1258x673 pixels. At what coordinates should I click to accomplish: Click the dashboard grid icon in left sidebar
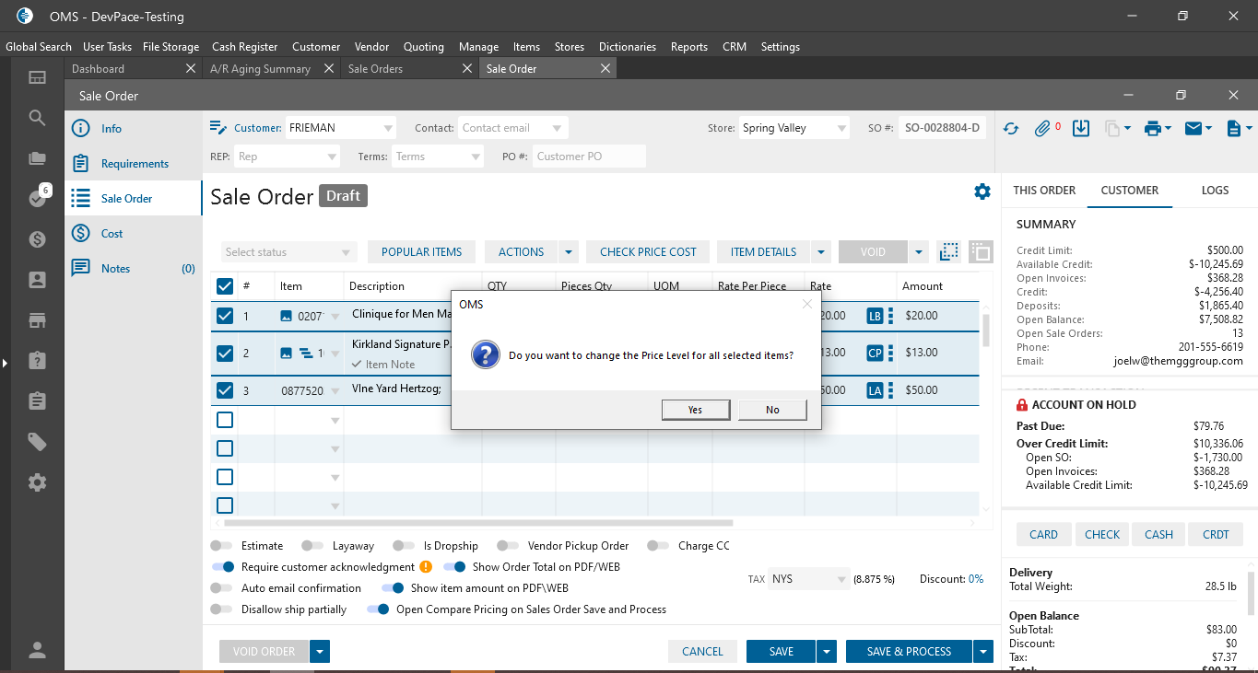[x=37, y=77]
